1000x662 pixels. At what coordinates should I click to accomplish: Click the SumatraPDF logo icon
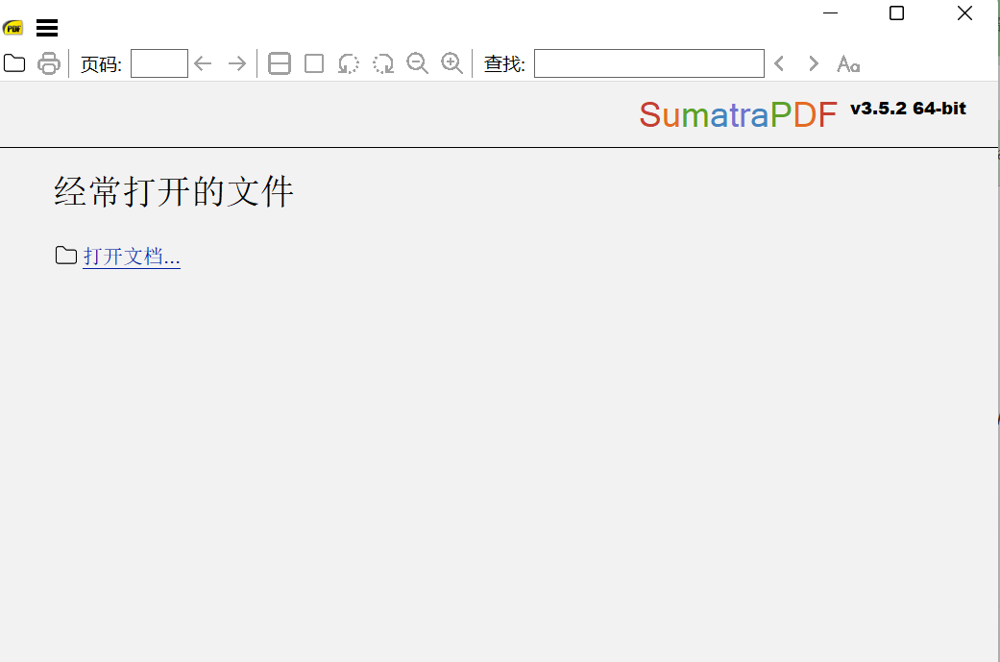click(13, 27)
